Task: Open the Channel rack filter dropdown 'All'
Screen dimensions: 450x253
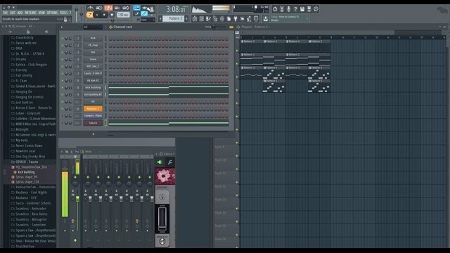Action: coord(92,27)
